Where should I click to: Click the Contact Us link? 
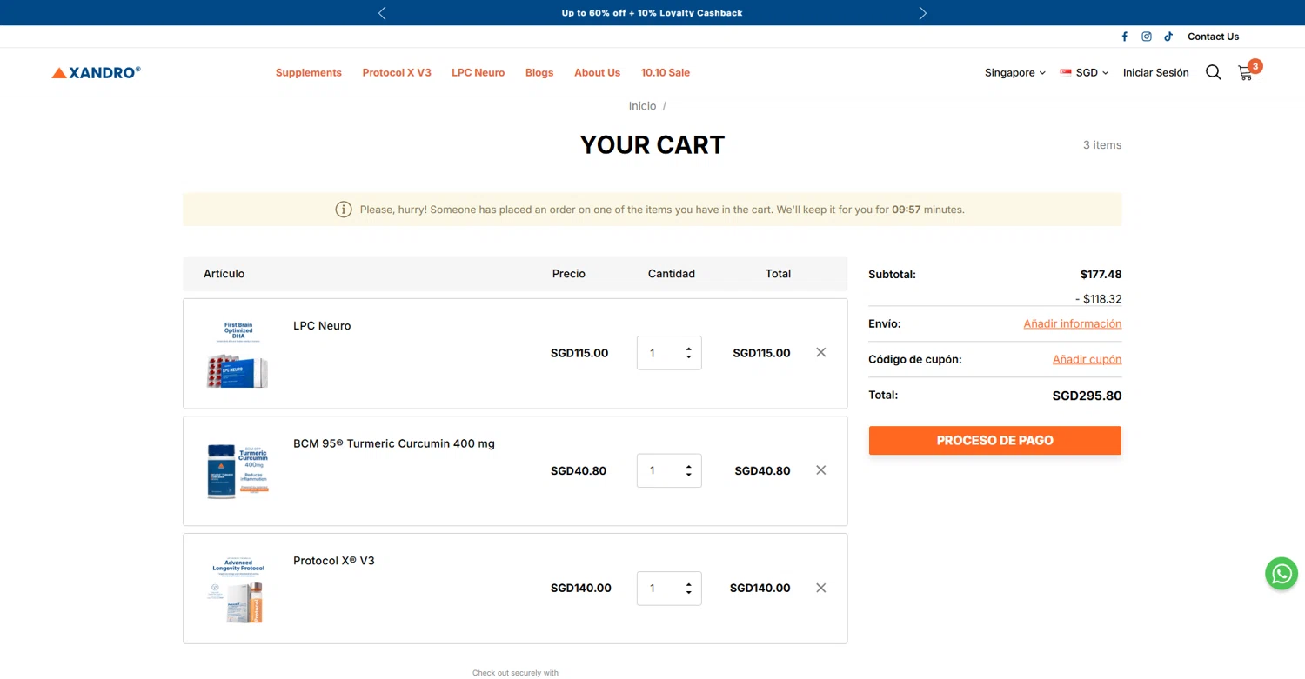1213,37
